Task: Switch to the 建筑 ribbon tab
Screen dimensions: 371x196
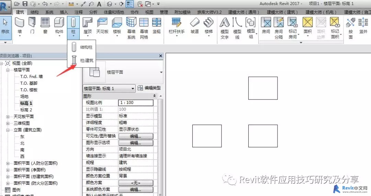Action: tap(20, 12)
